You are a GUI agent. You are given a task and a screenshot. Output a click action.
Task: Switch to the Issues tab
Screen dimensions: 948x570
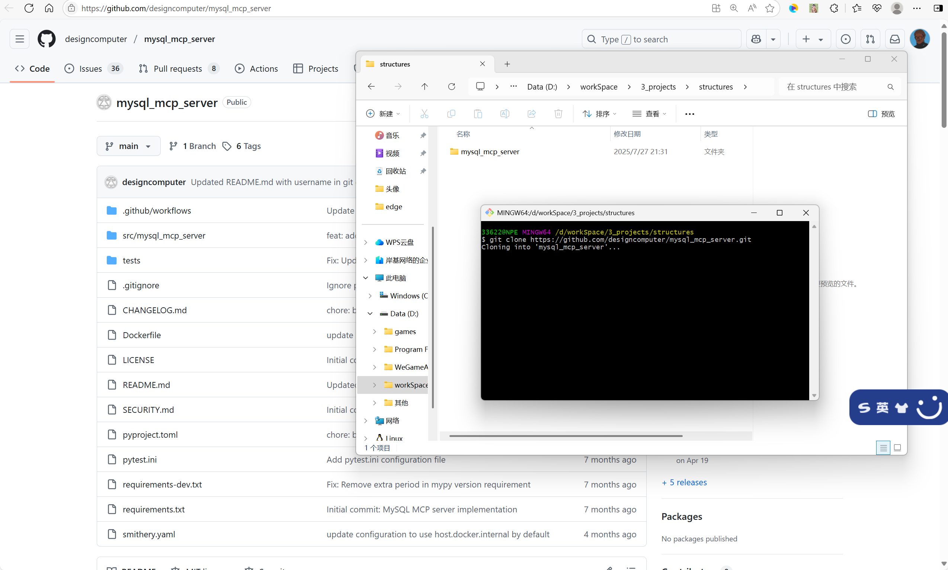click(x=91, y=69)
